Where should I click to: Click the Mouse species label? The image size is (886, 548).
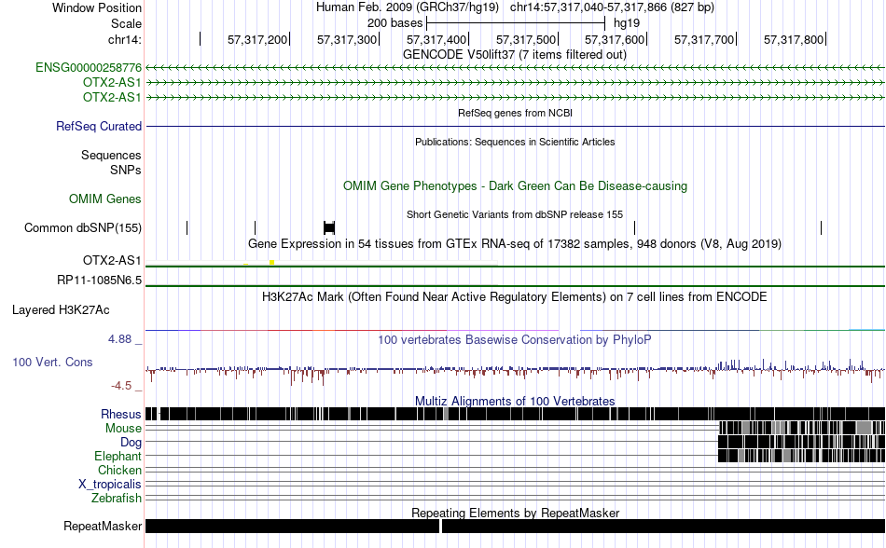123,429
